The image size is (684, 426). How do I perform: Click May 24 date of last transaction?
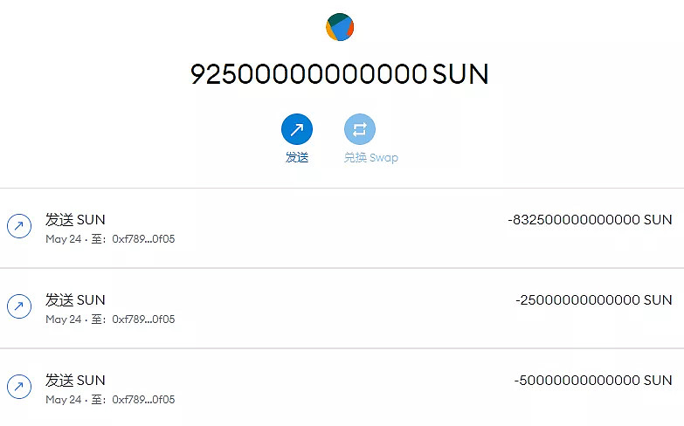pyautogui.click(x=63, y=400)
